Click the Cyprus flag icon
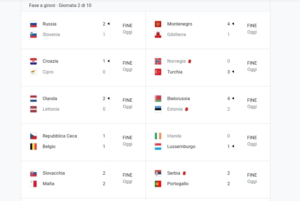The height and width of the screenshot is (201, 300). tap(34, 72)
